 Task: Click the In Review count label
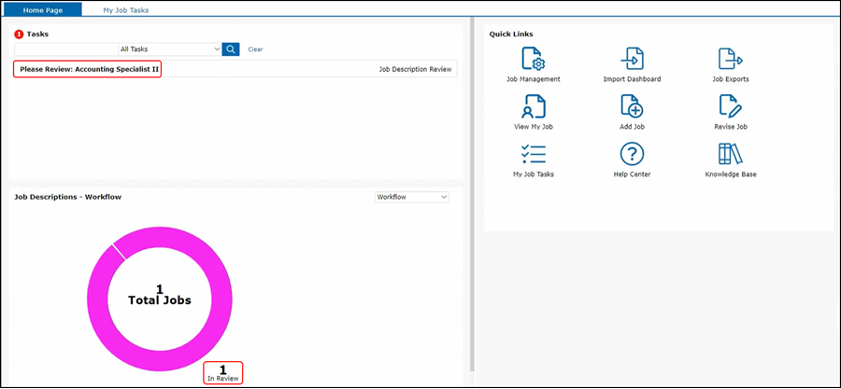pyautogui.click(x=223, y=373)
